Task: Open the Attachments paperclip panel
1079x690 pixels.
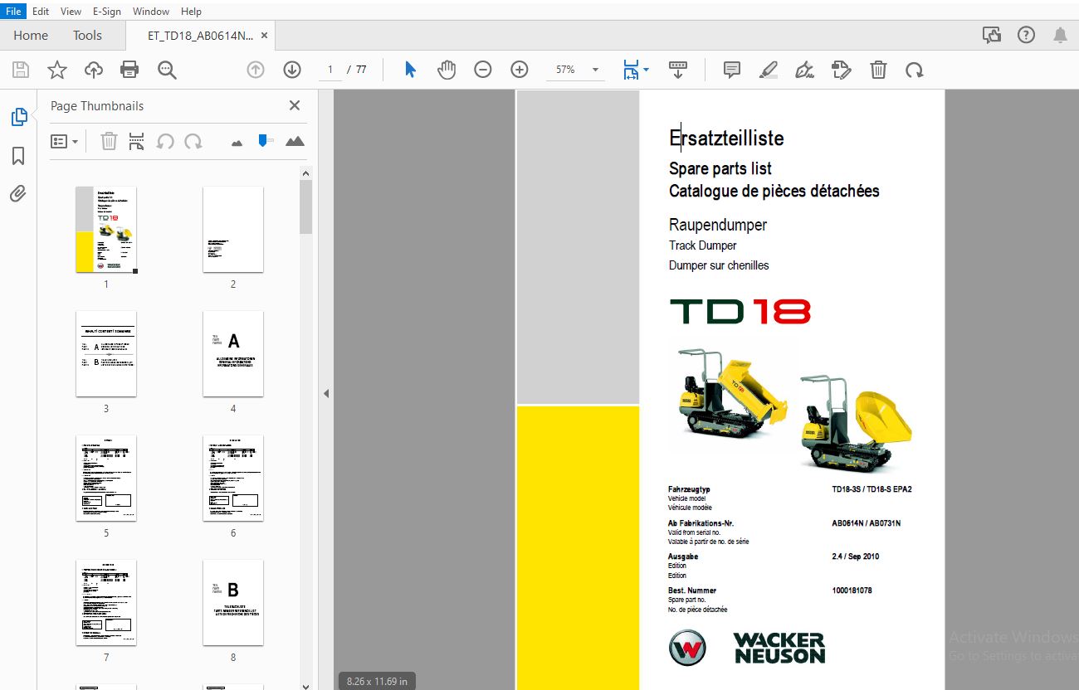Action: 18,194
